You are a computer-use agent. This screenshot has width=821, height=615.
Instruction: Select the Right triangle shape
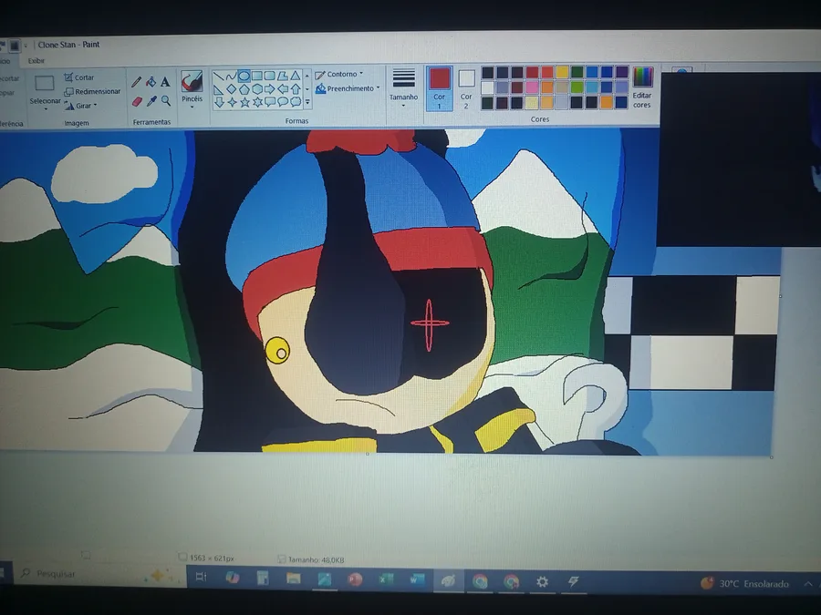219,90
